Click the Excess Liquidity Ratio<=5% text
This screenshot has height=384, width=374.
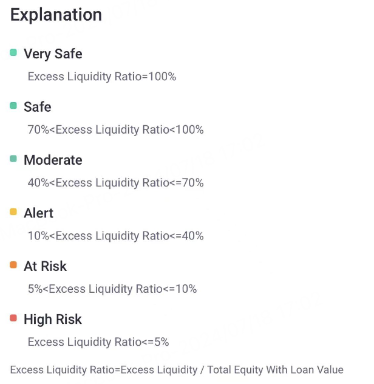[98, 341]
